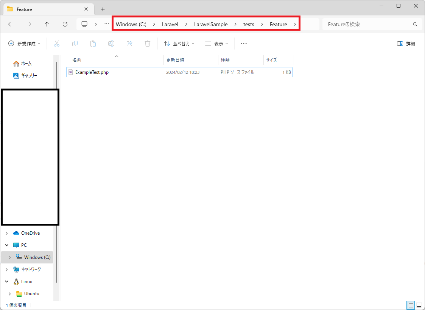Sort by 更新日時 column header

pyautogui.click(x=175, y=60)
